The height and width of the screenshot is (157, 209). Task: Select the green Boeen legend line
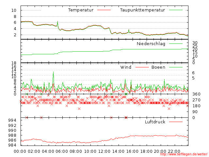[x=176, y=67]
